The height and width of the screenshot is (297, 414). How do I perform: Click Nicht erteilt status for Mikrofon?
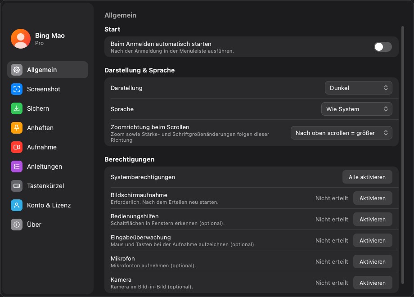pos(332,261)
